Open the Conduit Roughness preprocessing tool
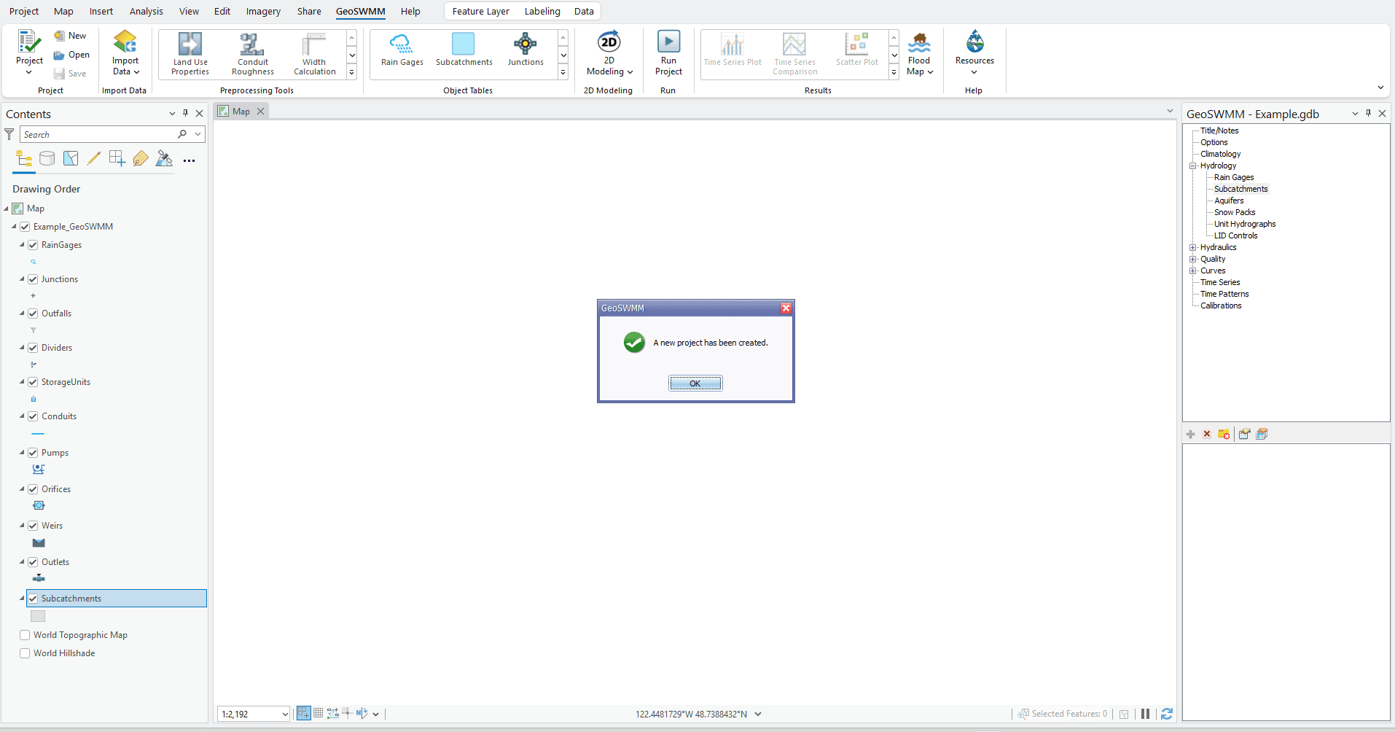Image resolution: width=1395 pixels, height=732 pixels. [252, 52]
